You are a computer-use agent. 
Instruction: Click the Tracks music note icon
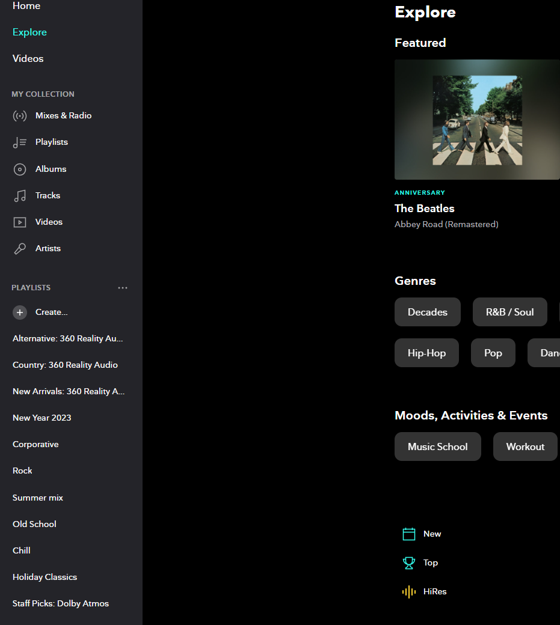[19, 196]
